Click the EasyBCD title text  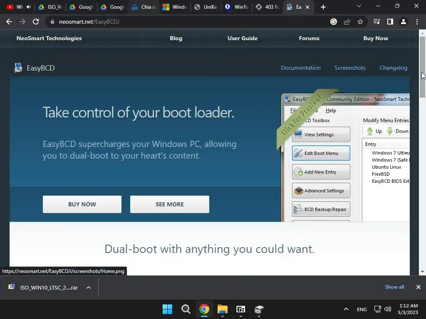coord(41,68)
